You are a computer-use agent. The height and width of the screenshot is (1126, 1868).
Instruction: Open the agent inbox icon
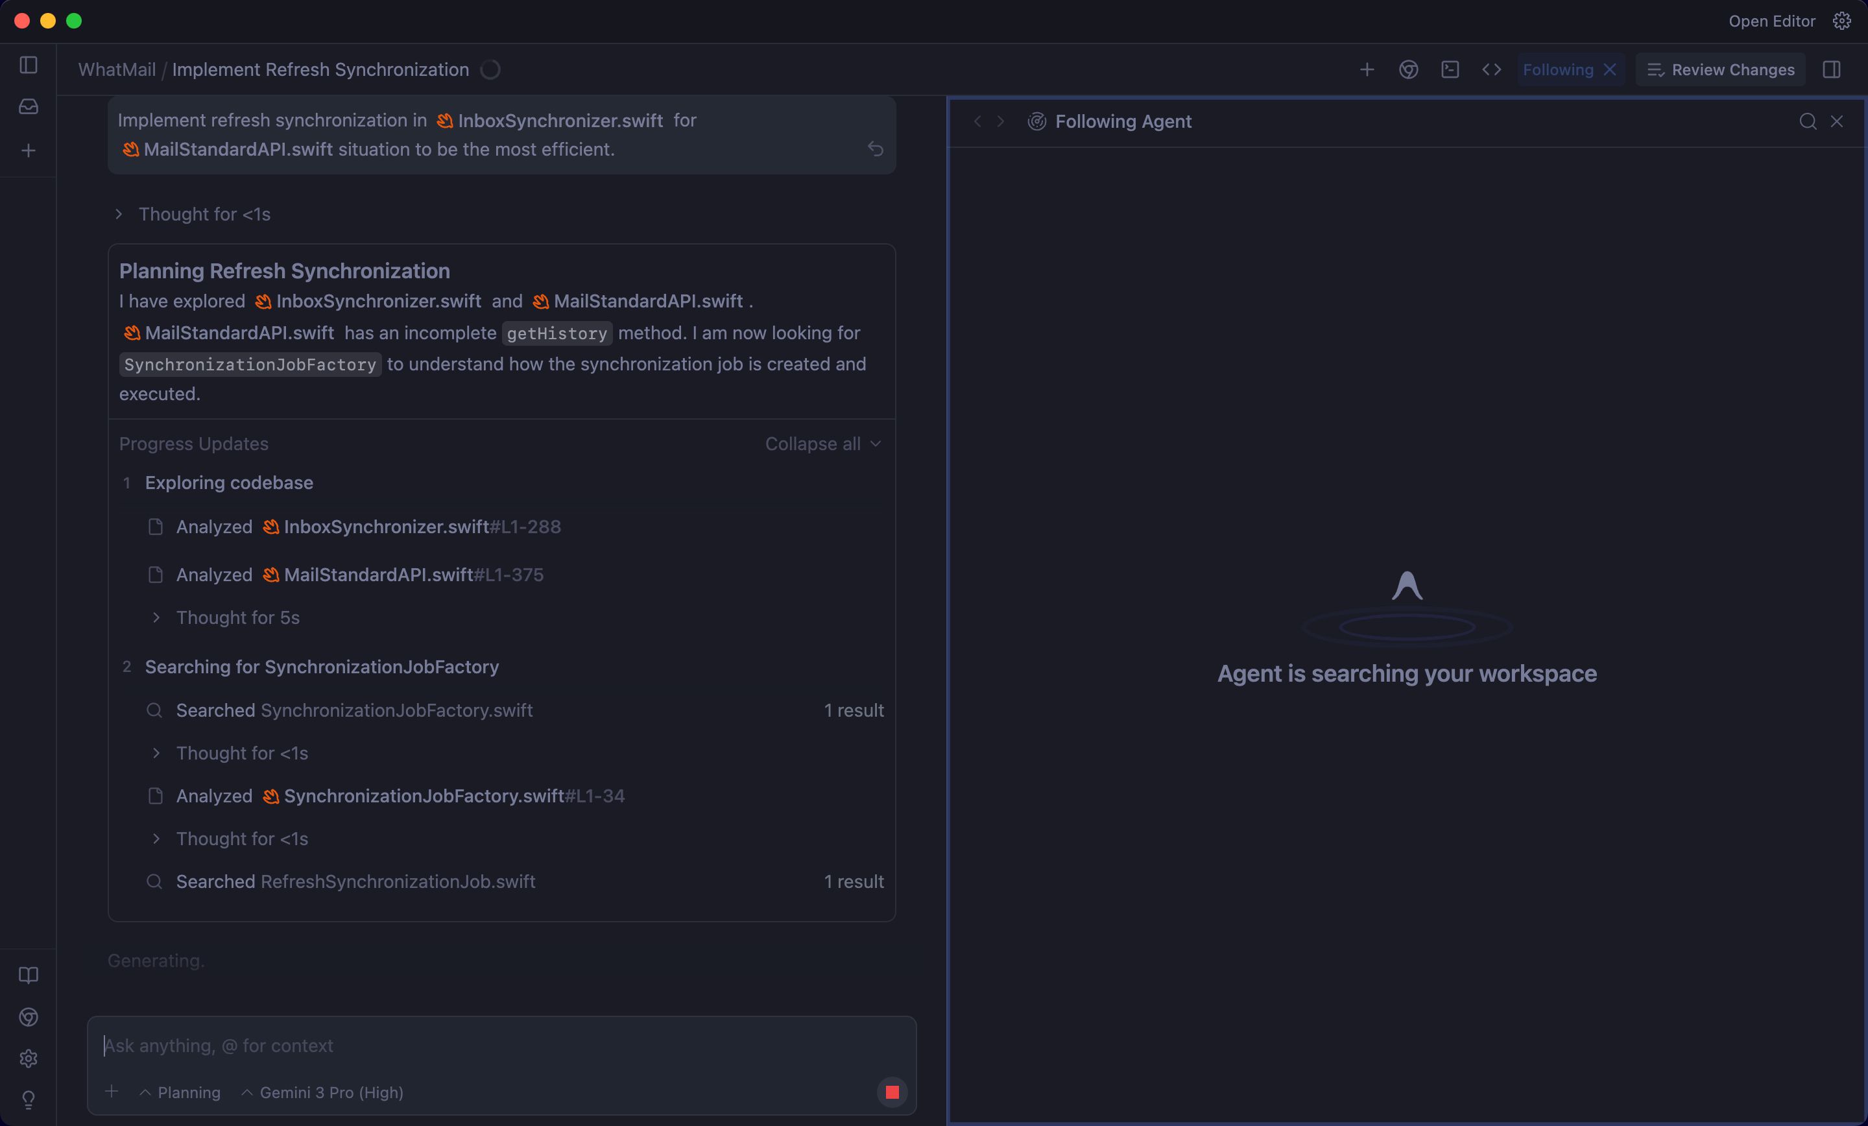[x=28, y=107]
